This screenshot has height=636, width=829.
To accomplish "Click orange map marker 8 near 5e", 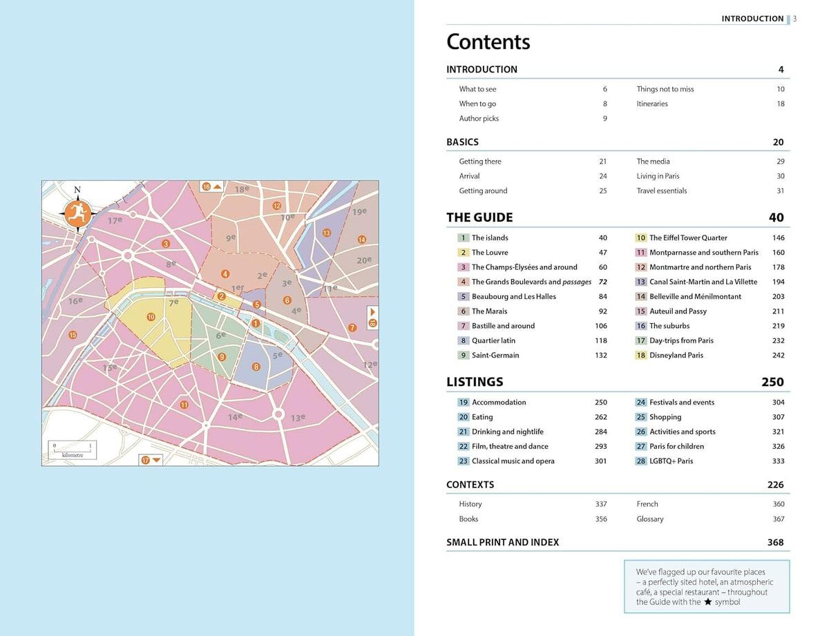I will coord(256,367).
